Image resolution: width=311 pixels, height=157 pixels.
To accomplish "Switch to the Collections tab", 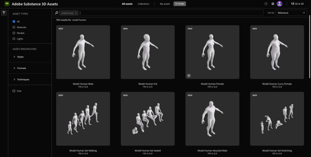I will click(143, 4).
